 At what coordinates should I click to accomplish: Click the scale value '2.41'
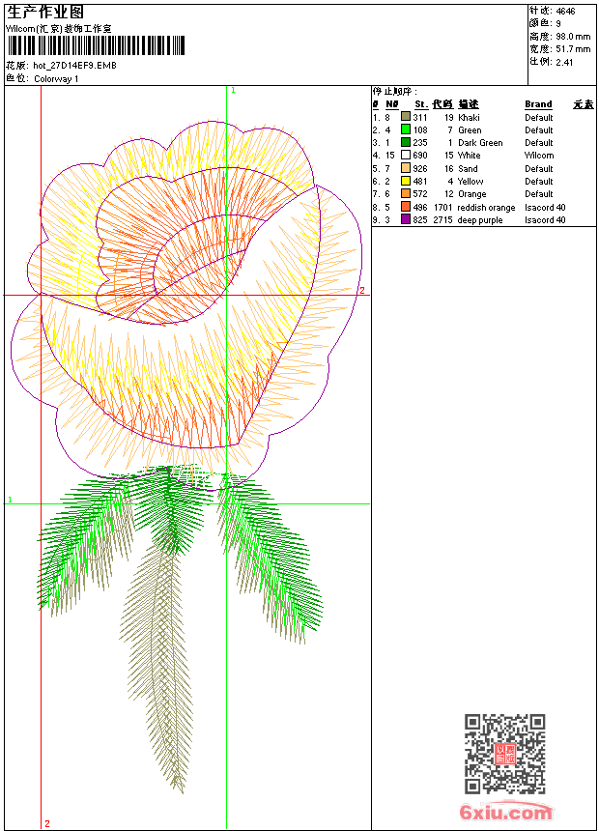click(x=564, y=62)
